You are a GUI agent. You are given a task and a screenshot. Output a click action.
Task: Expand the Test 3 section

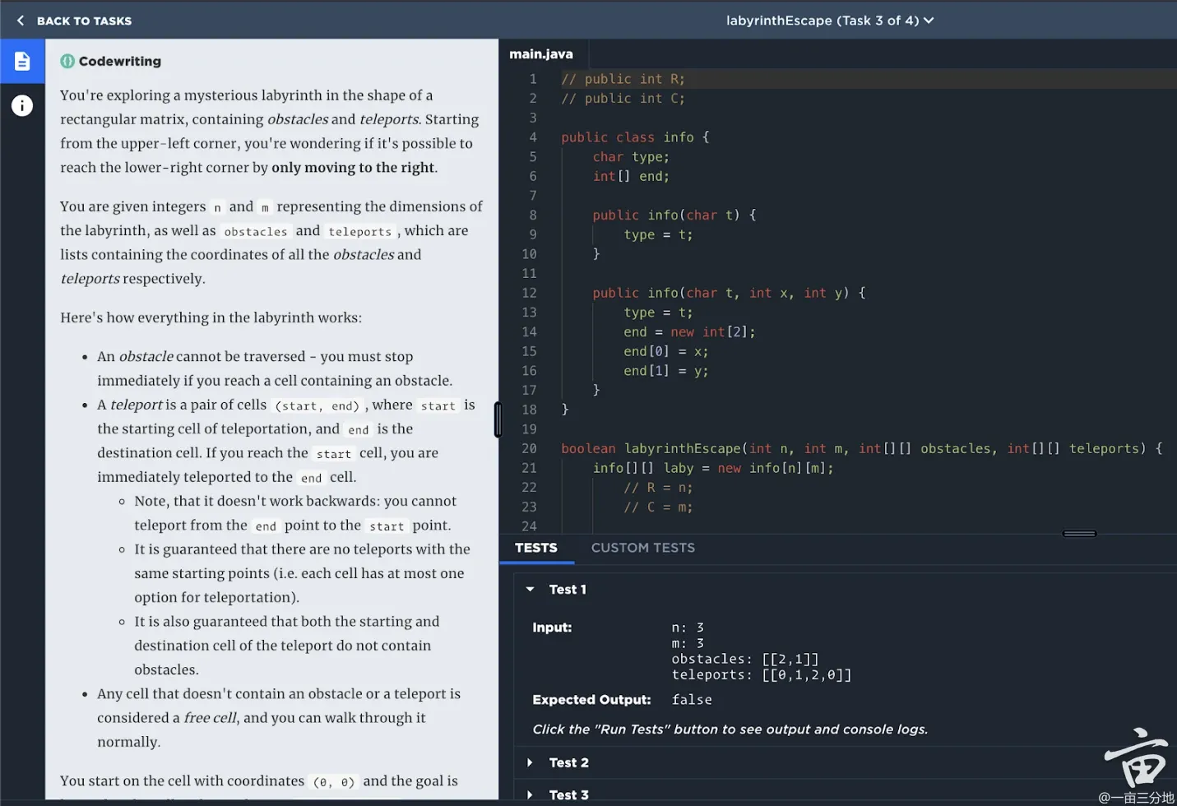tap(530, 794)
